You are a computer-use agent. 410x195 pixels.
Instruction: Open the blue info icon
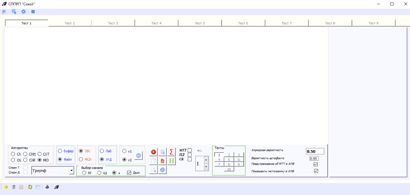[x=163, y=170]
